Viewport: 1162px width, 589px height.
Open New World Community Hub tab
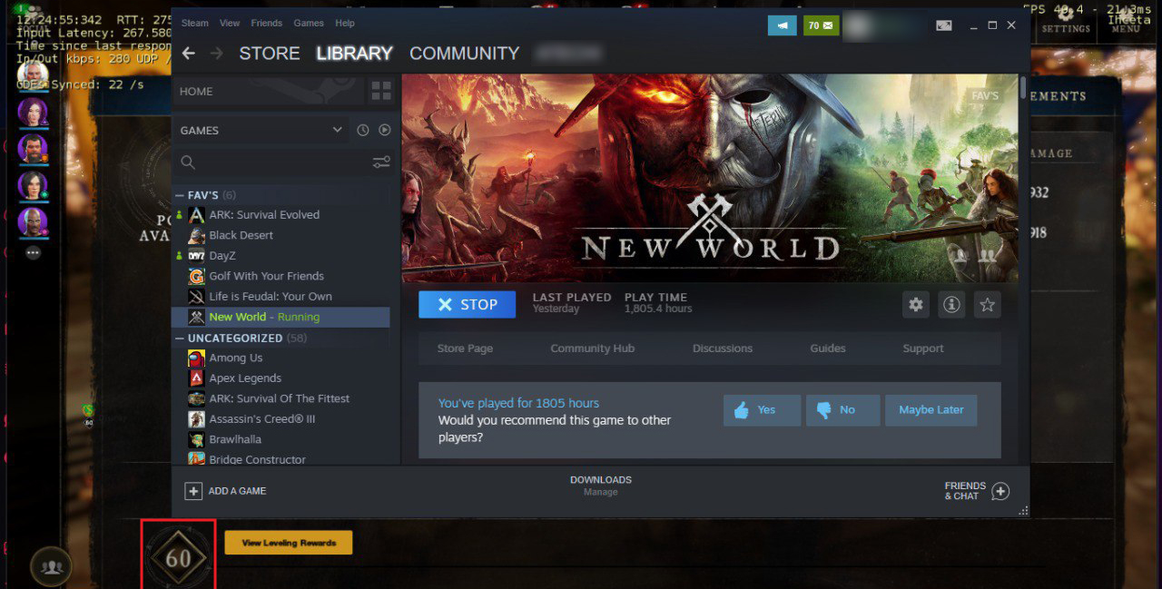[x=593, y=348]
